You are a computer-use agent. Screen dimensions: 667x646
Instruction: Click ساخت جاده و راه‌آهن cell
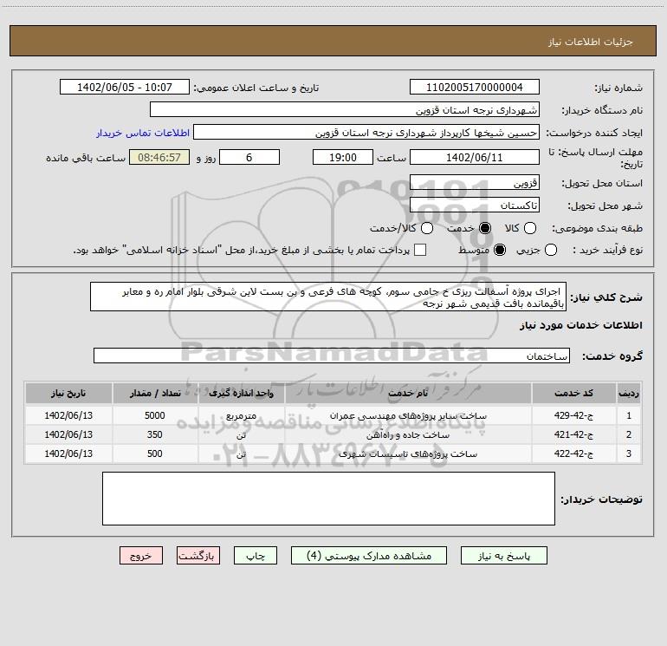click(408, 434)
